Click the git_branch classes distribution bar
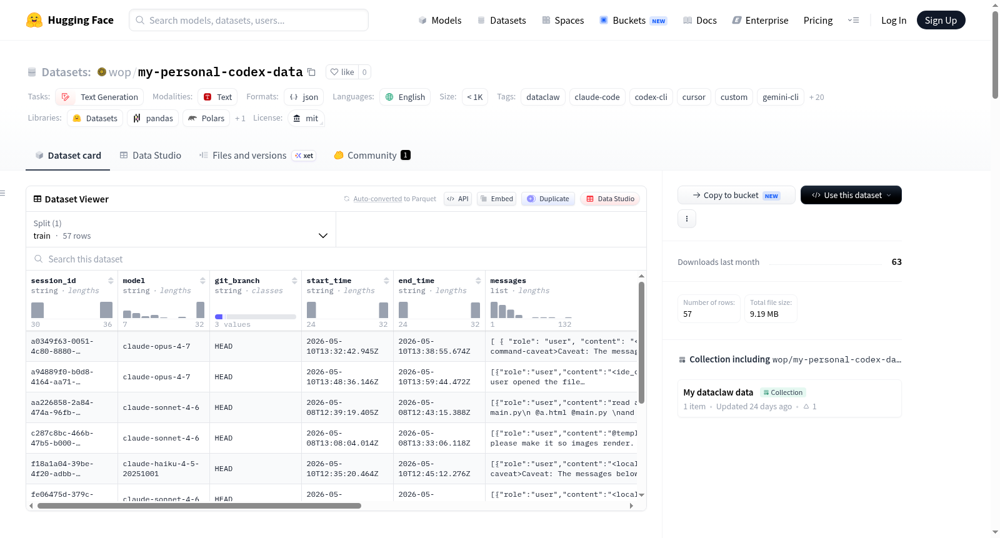1000x538 pixels. (x=255, y=317)
